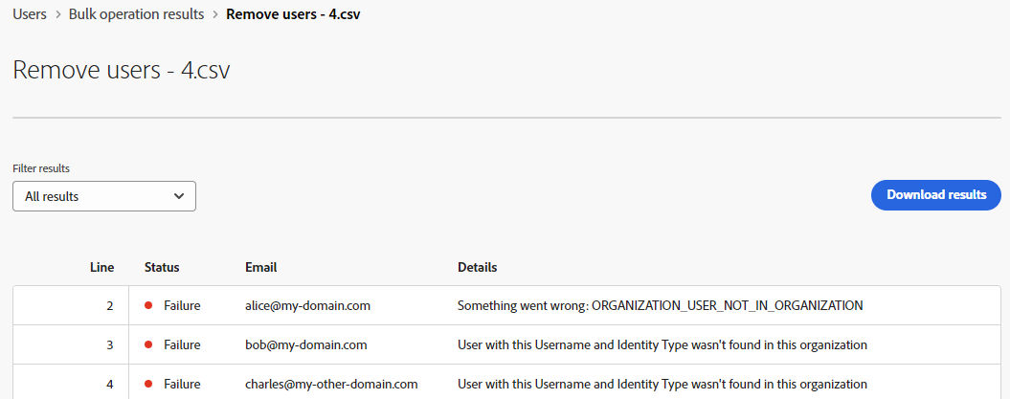This screenshot has height=399, width=1010.
Task: Click the chevron after Users breadcrumb
Action: (x=58, y=14)
